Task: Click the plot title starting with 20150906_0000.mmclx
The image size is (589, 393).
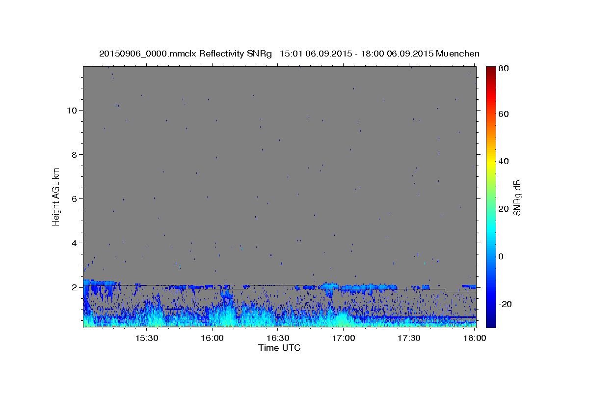Action: coord(289,54)
